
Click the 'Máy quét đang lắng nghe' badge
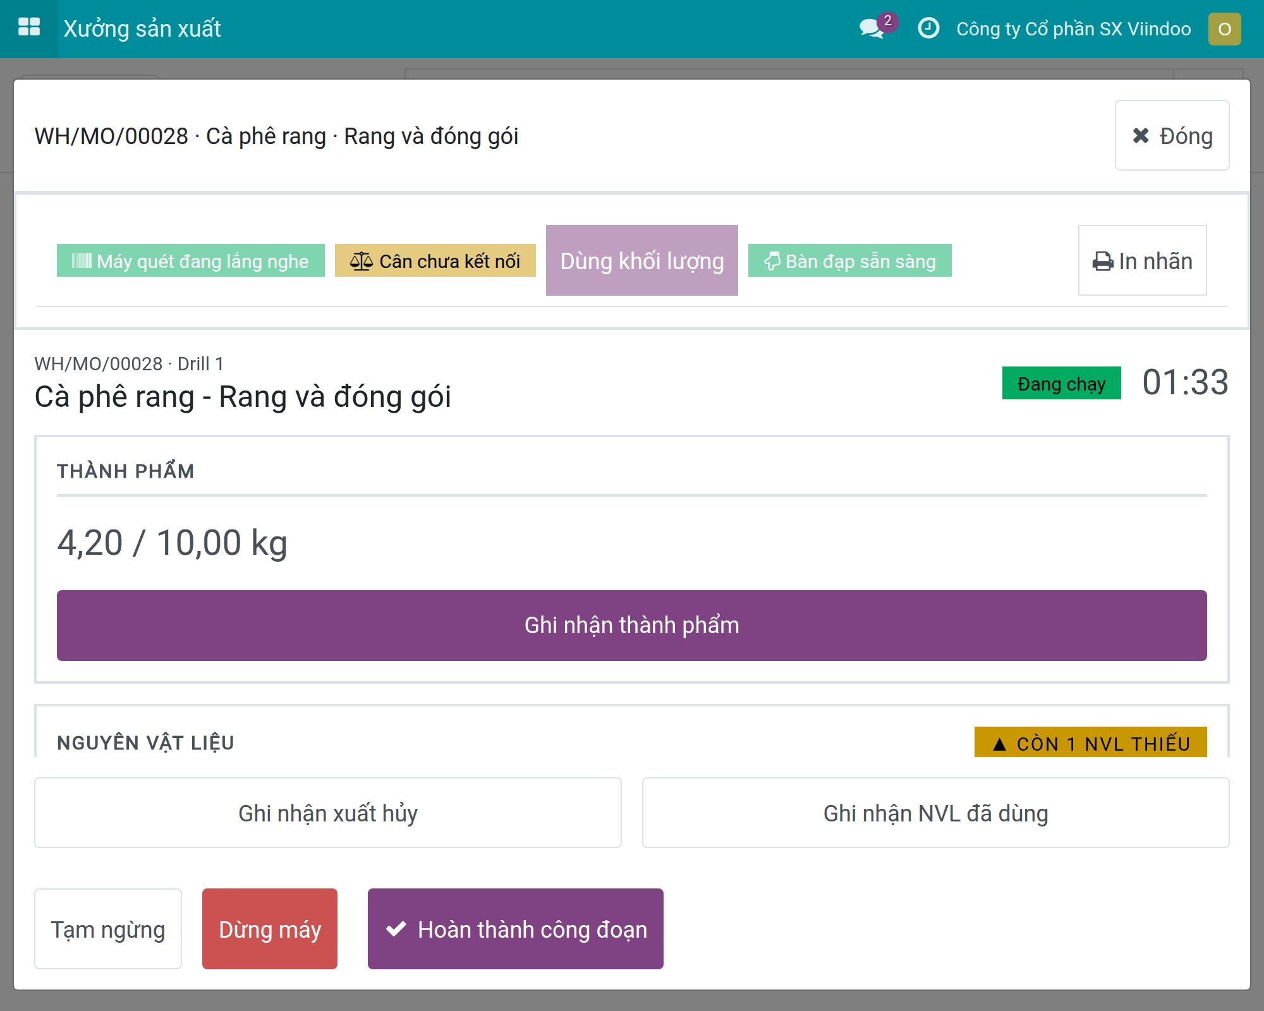click(x=190, y=260)
